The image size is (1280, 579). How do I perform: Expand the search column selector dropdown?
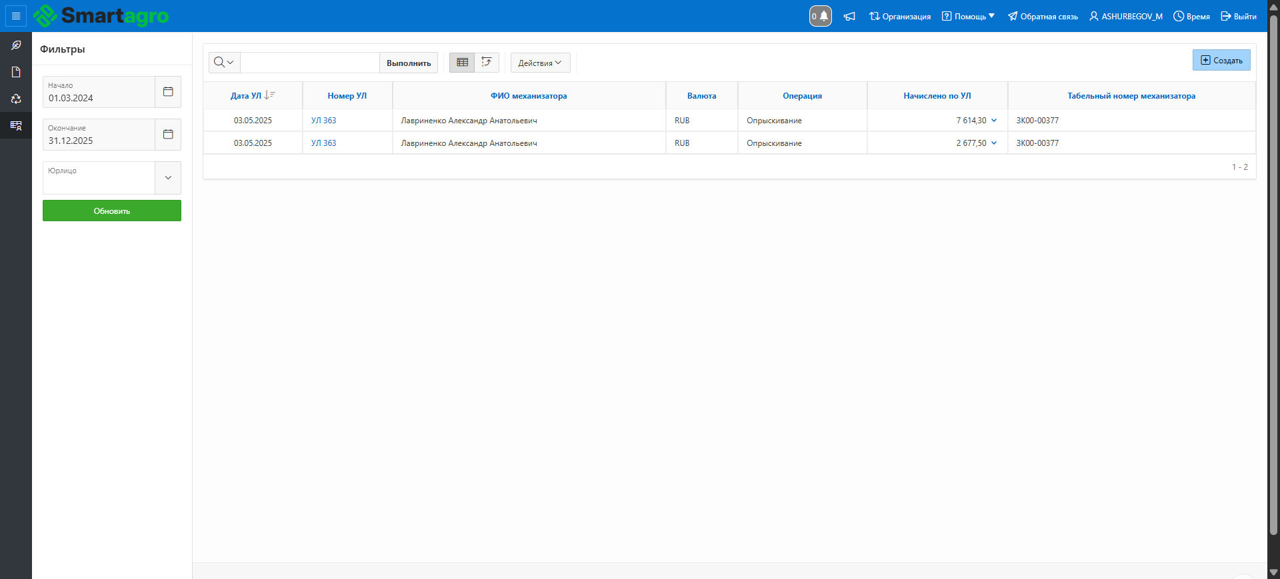click(x=224, y=63)
